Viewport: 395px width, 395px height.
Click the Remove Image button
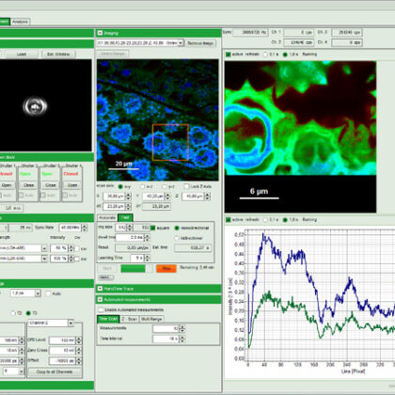point(200,43)
